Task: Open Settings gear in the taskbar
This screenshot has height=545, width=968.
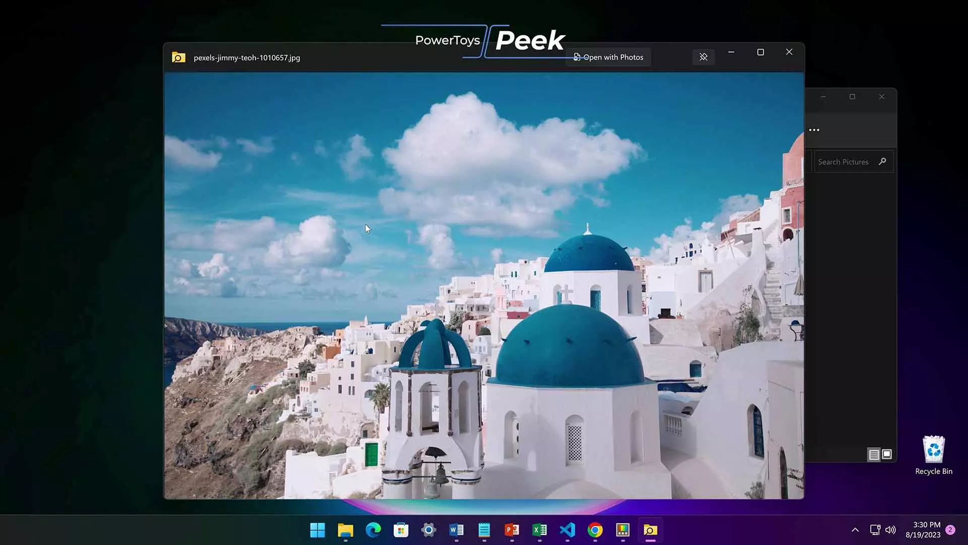Action: point(429,530)
